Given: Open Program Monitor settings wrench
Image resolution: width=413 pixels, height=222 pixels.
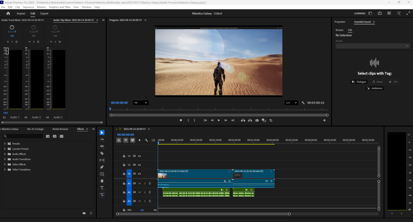Looking at the screenshot, I should (x=303, y=103).
